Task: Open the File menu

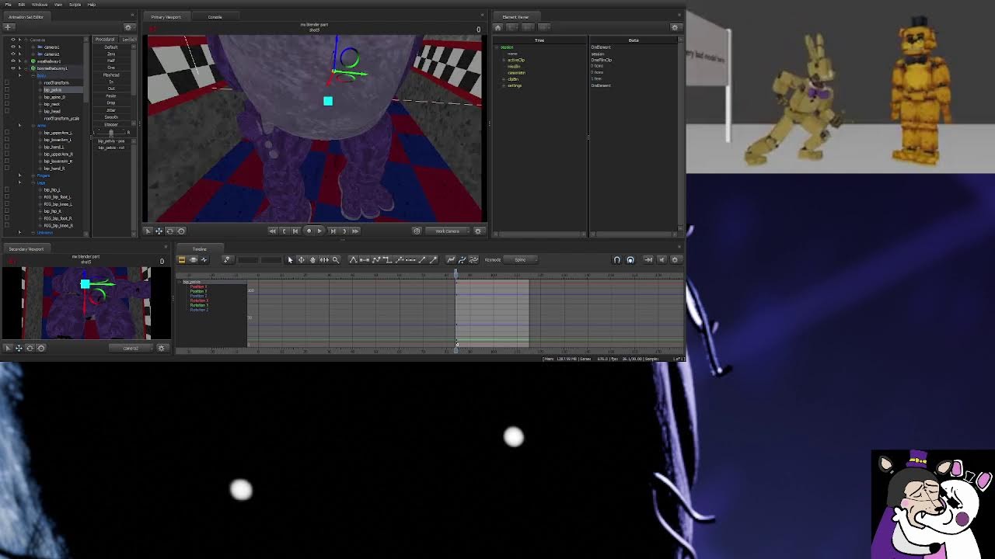Action: 9,5
